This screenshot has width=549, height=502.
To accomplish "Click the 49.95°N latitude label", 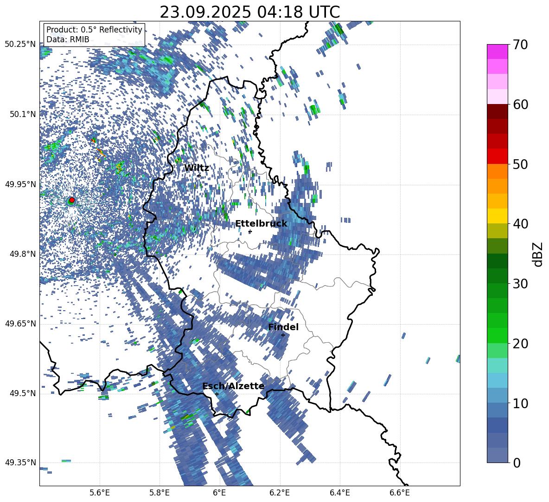I will point(20,184).
